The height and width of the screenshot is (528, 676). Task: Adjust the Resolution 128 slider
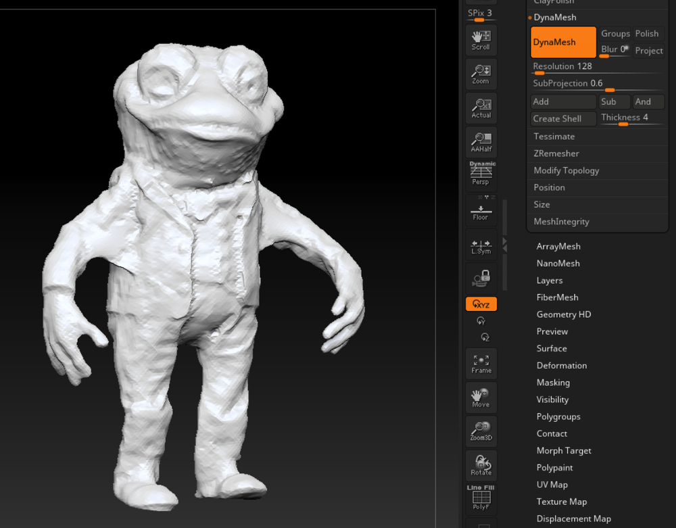(x=598, y=68)
